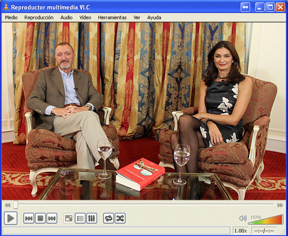
Task: Stop playback with the square button
Action: click(x=40, y=218)
